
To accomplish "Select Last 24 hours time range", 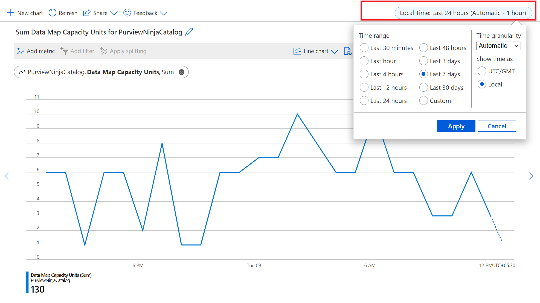I will 364,100.
